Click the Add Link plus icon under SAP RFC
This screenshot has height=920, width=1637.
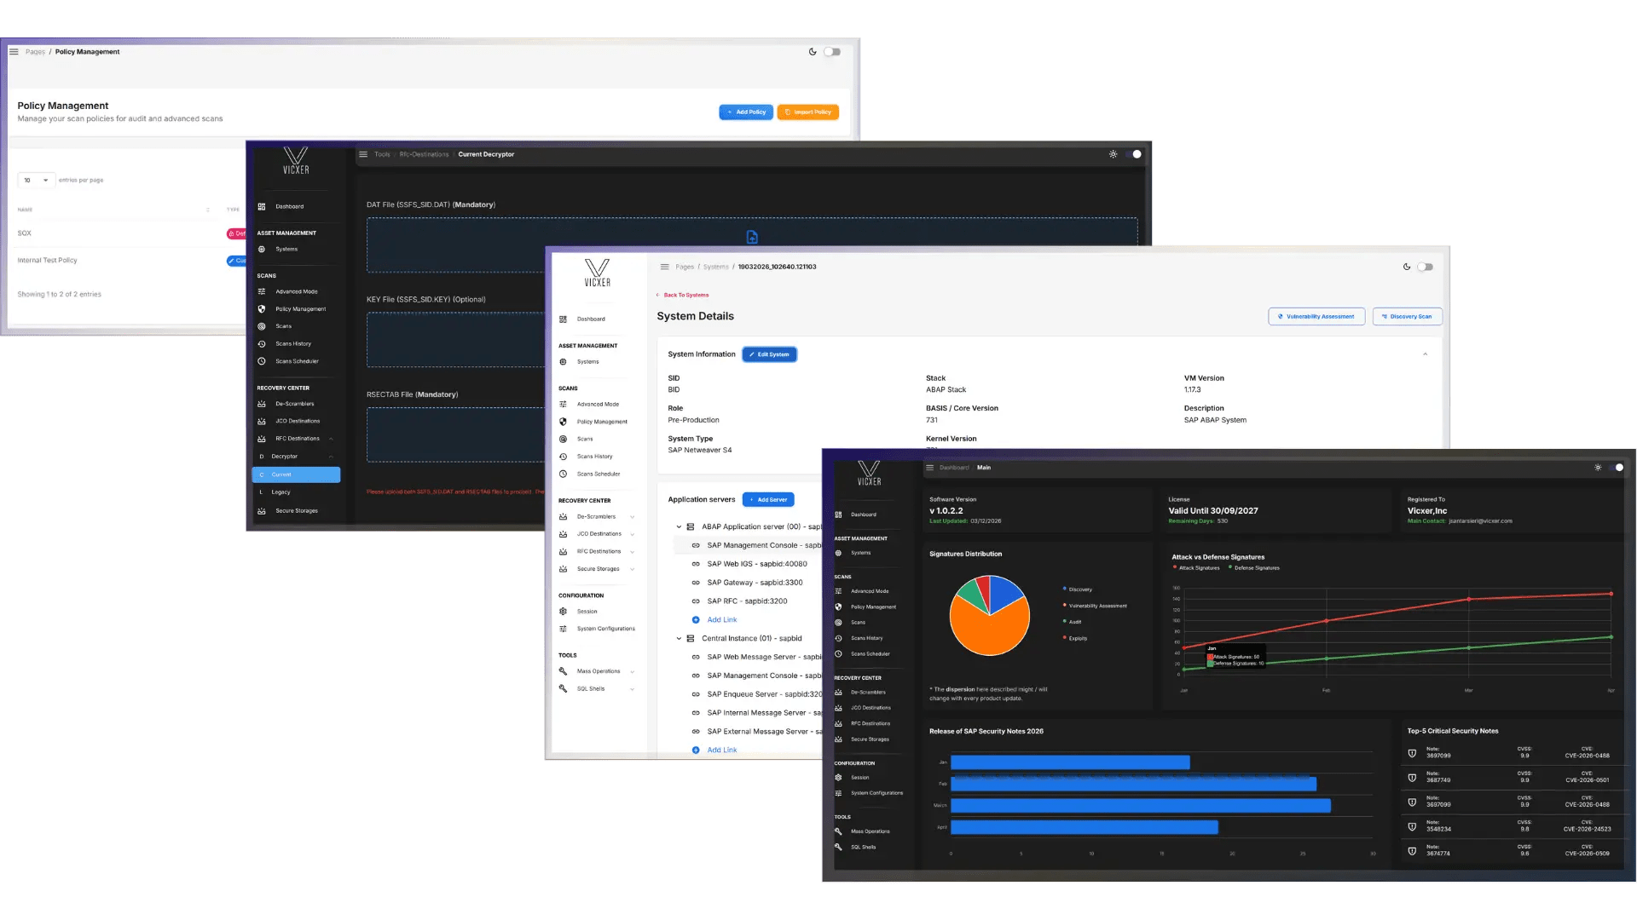tap(696, 620)
